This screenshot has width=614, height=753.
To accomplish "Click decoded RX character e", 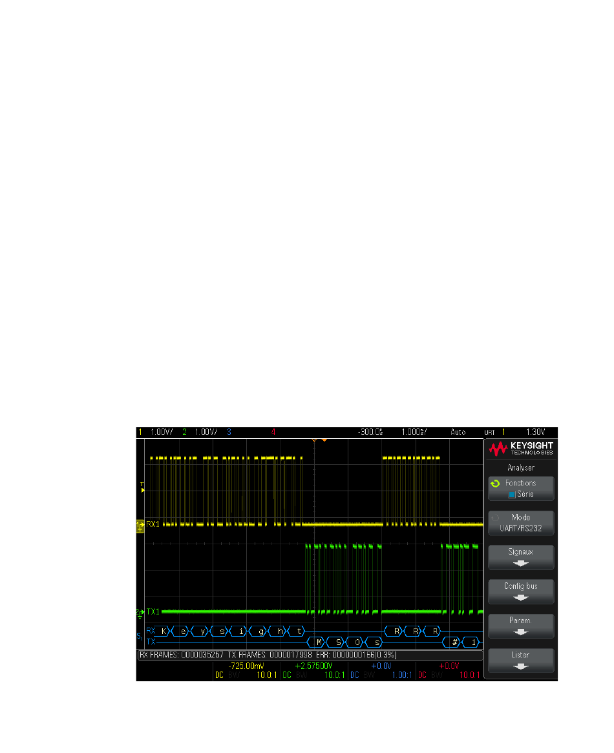I will (x=183, y=631).
